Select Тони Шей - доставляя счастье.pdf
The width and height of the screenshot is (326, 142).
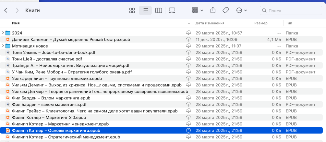coord(47,59)
